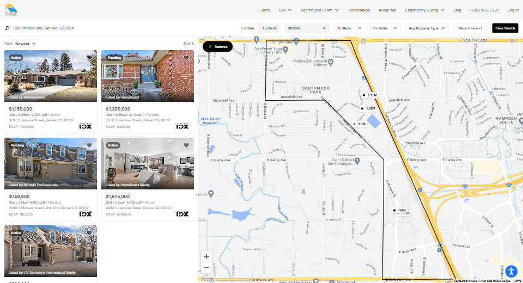
Task: Open the About Me page
Action: pyautogui.click(x=387, y=10)
